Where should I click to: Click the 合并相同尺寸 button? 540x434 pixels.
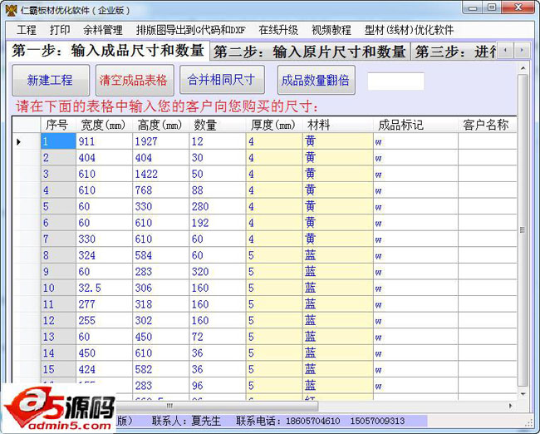(x=222, y=80)
